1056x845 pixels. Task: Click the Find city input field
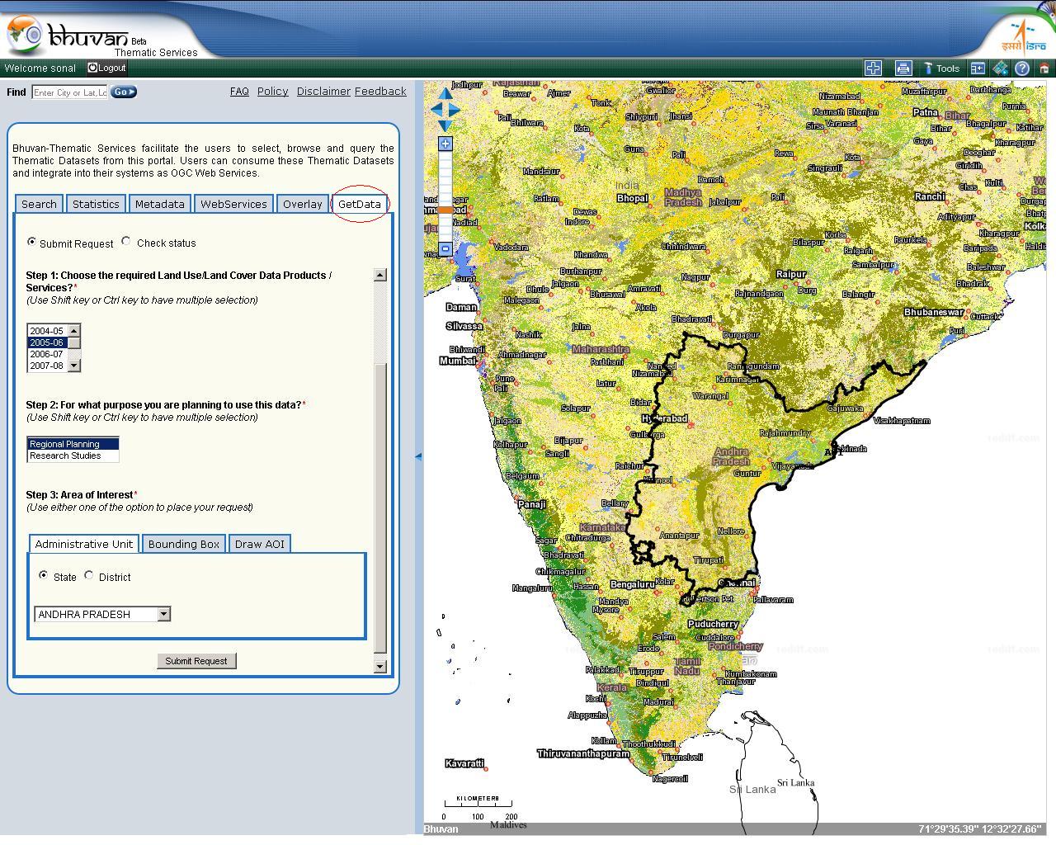click(70, 92)
